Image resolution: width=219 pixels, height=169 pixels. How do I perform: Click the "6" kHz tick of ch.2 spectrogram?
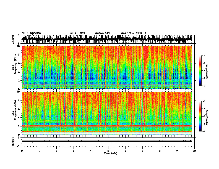click(x=19, y=109)
